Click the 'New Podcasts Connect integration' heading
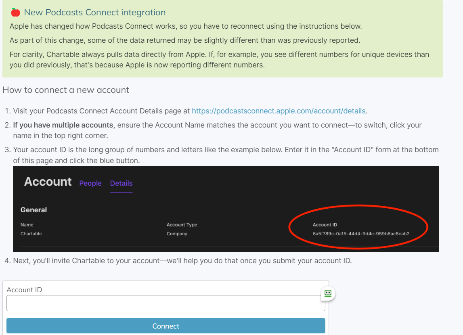Viewport: 463px width, 335px height. coord(95,13)
